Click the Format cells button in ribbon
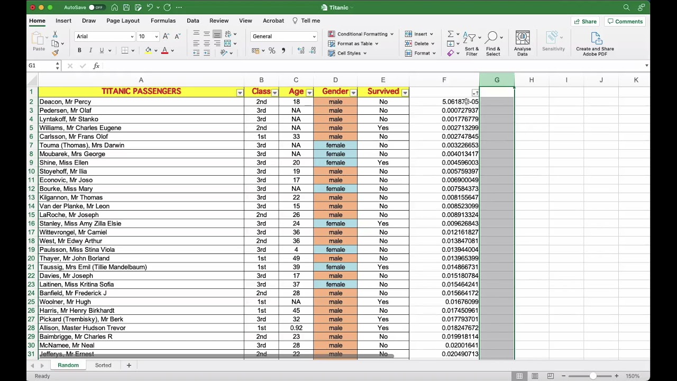The height and width of the screenshot is (381, 677). pos(420,53)
